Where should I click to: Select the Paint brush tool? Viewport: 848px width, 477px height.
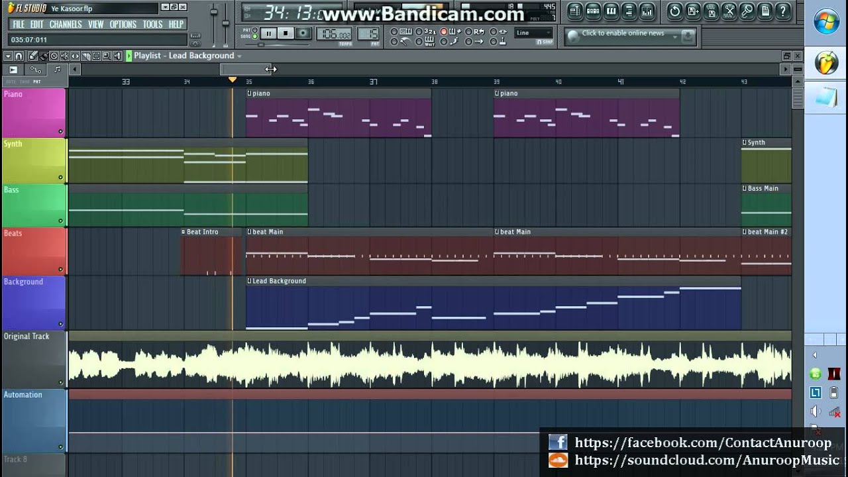coord(44,56)
